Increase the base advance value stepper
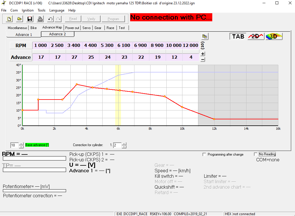295x216 pixels. [x=21, y=144]
